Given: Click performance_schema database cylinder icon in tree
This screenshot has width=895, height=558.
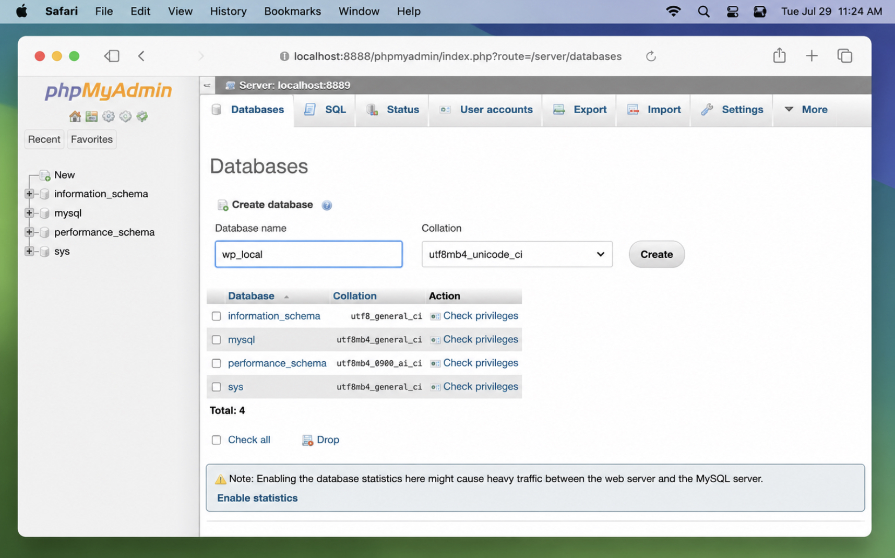Looking at the screenshot, I should [45, 232].
